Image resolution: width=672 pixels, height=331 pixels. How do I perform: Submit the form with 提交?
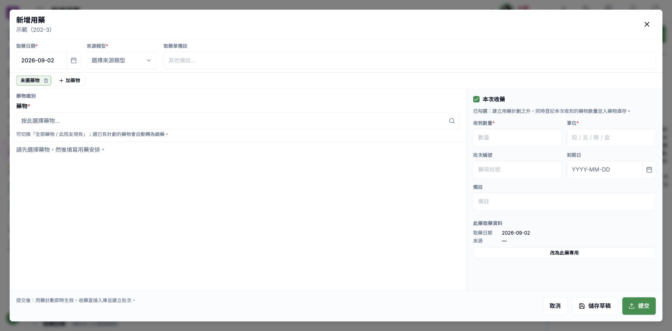pos(639,306)
